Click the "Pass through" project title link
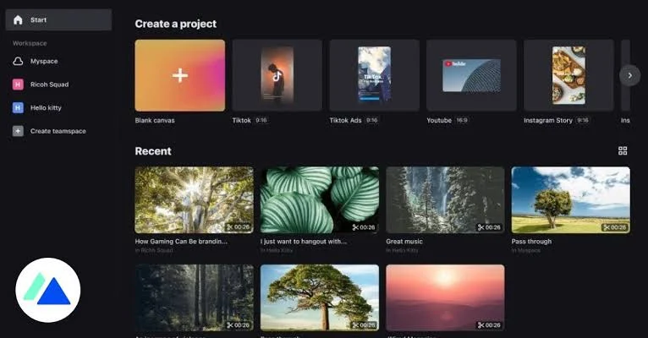 (x=531, y=241)
